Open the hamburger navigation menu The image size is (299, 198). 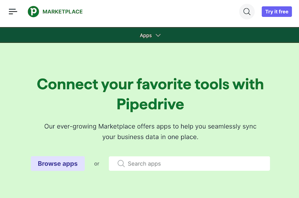[13, 11]
